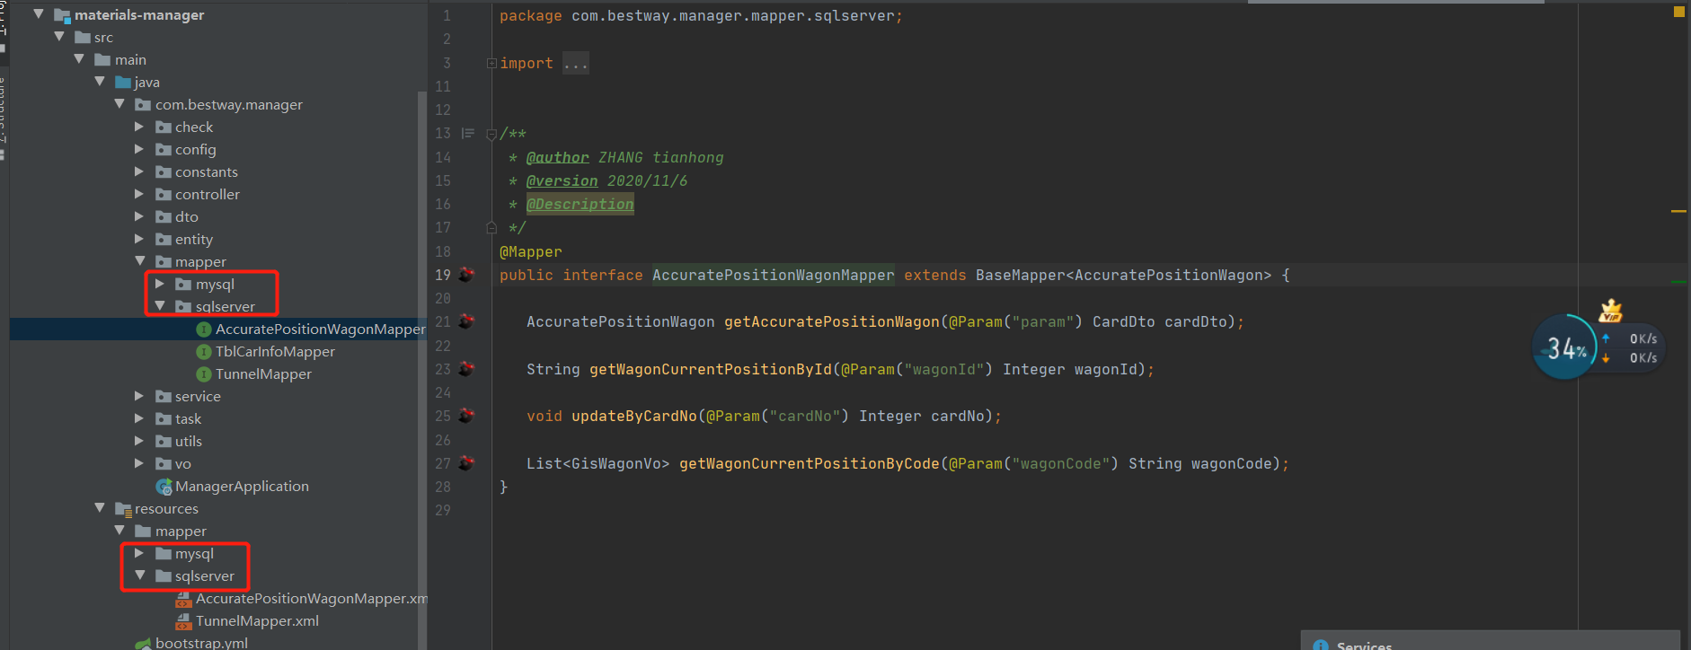Select the sqlserver folder under resources mapper
The height and width of the screenshot is (650, 1691).
pos(205,575)
